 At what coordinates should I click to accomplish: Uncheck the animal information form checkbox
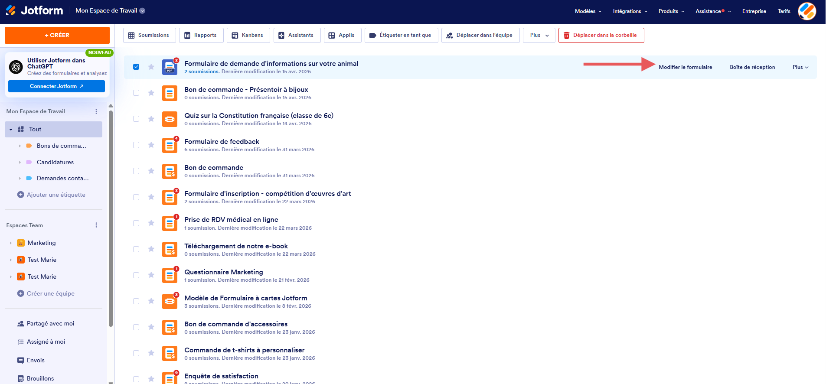coord(136,67)
